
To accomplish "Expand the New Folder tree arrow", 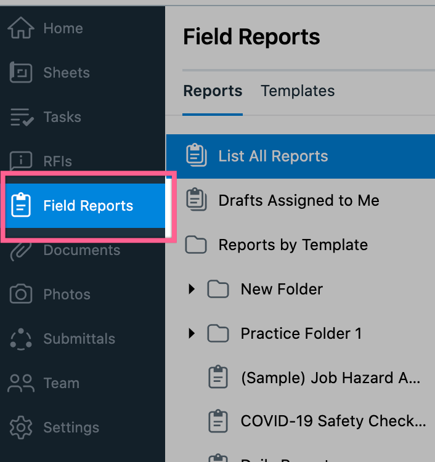I will (x=192, y=289).
